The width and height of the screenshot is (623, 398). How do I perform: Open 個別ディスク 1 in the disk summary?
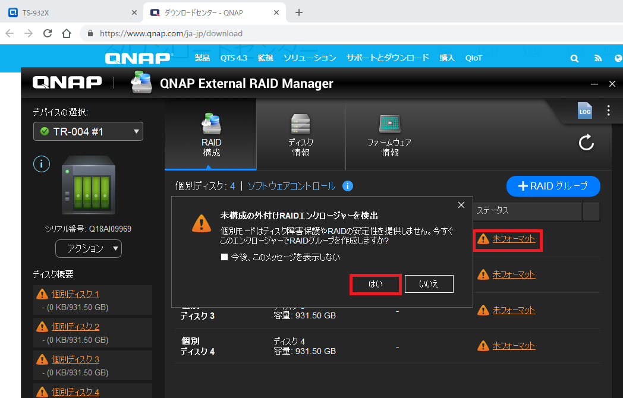click(75, 294)
